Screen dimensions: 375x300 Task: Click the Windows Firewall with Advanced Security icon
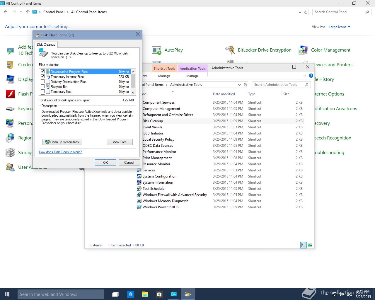point(139,195)
